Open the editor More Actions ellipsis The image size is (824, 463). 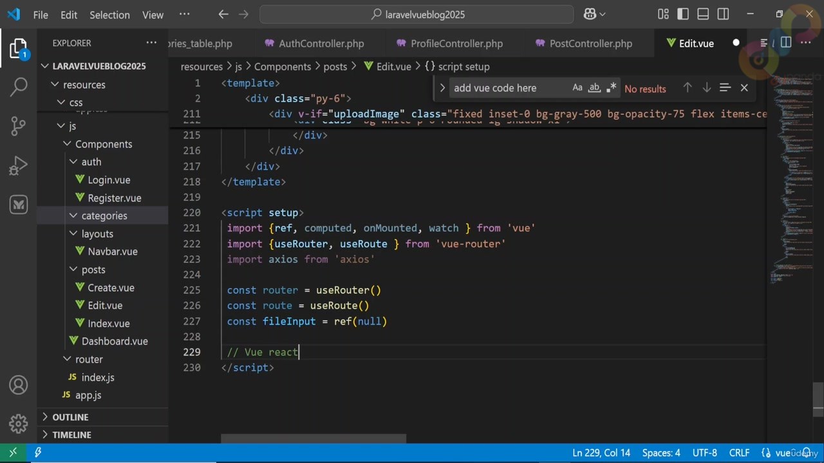[805, 43]
